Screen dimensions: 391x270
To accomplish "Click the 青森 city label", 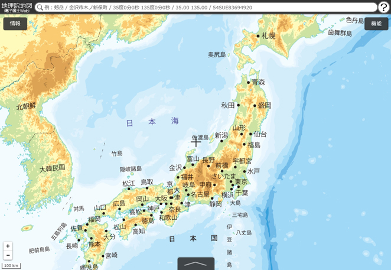I will point(258,82).
